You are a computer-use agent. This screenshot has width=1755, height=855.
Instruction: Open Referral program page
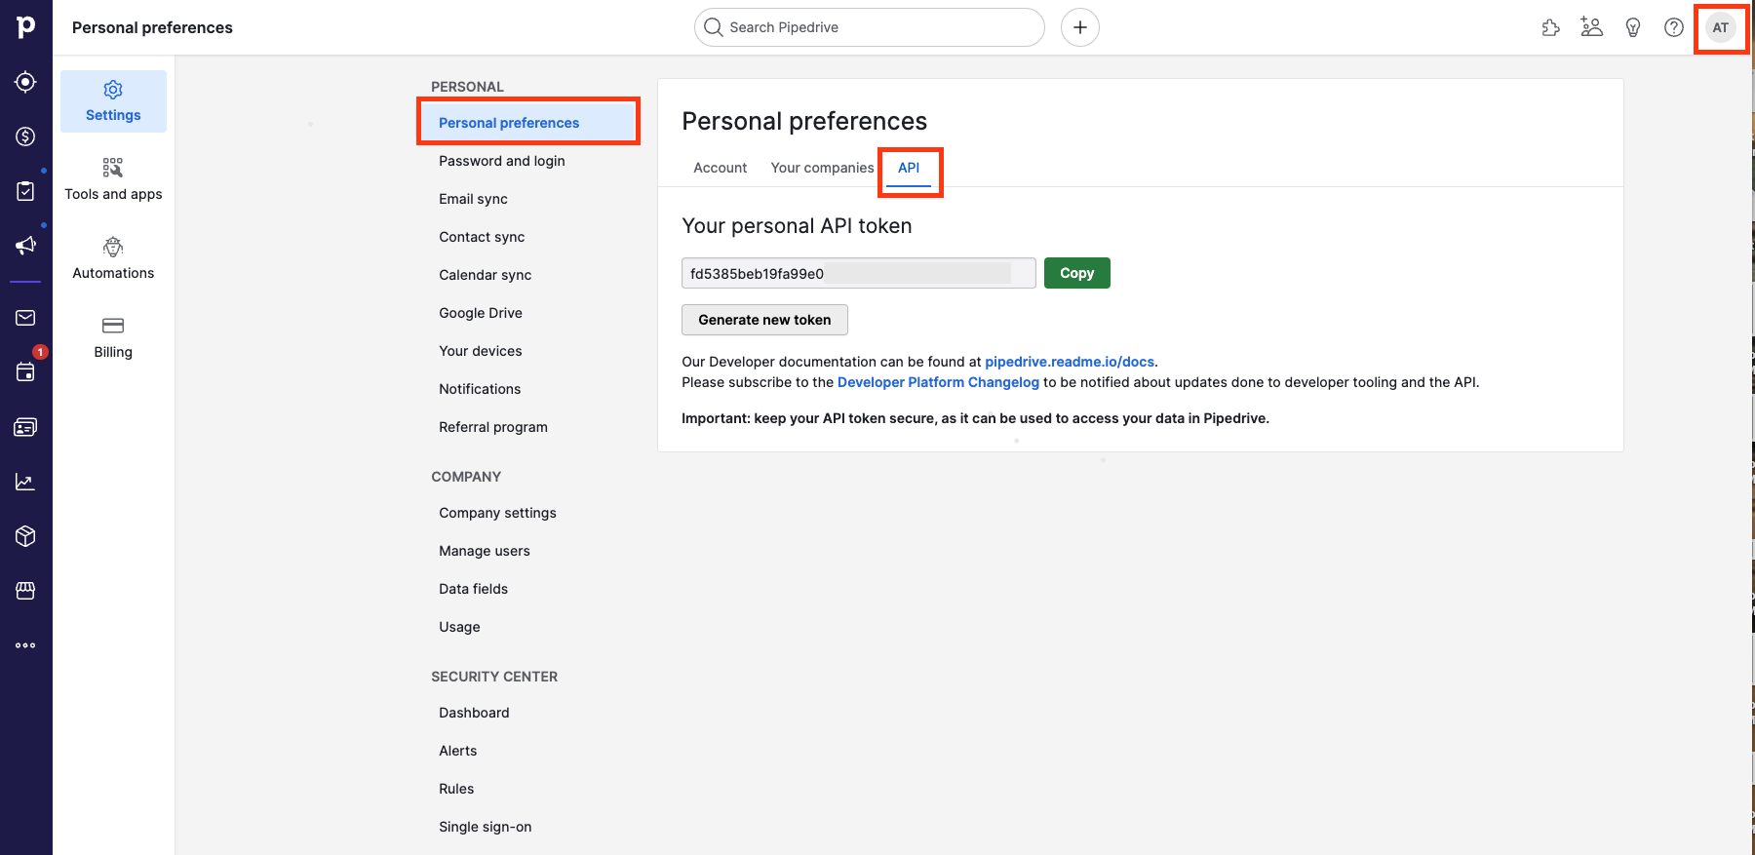point(493,427)
